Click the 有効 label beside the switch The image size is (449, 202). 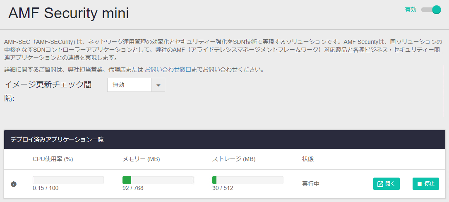point(411,10)
